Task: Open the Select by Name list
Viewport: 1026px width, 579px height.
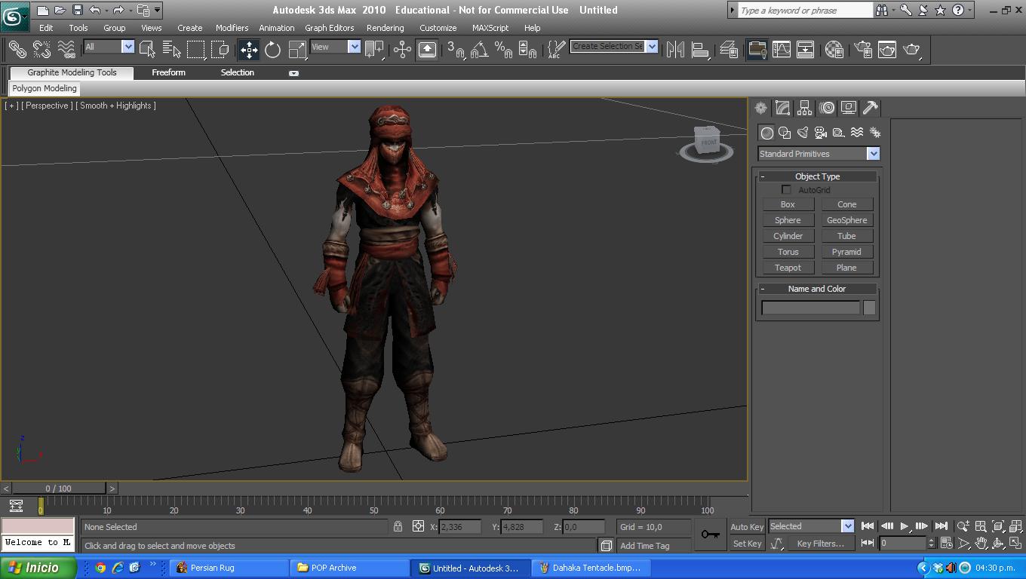Action: coord(172,50)
